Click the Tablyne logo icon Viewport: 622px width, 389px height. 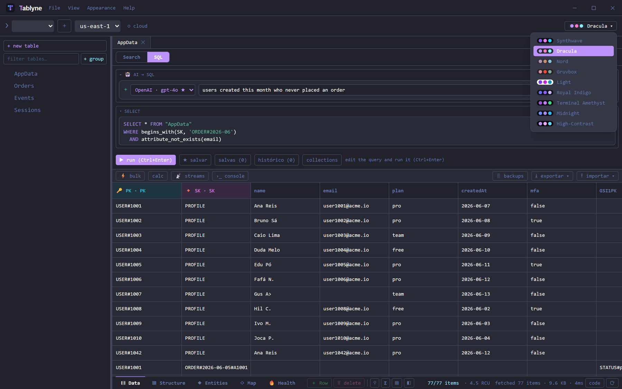pos(10,8)
